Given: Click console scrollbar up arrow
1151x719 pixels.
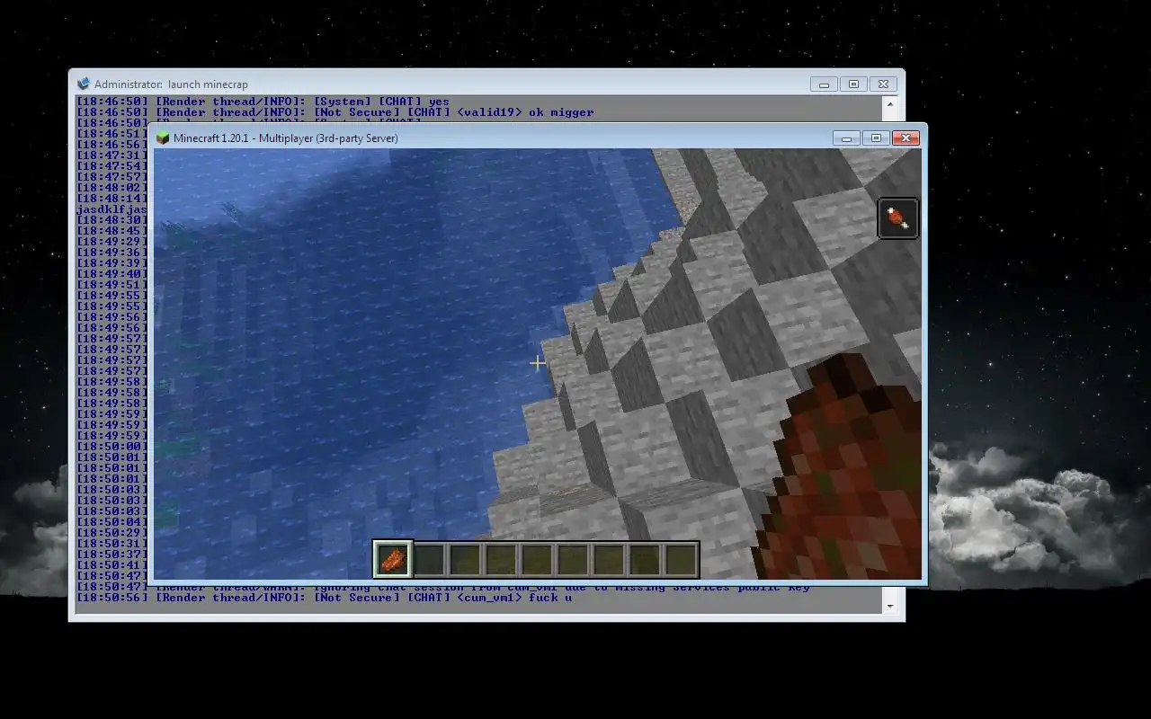Looking at the screenshot, I should (890, 104).
